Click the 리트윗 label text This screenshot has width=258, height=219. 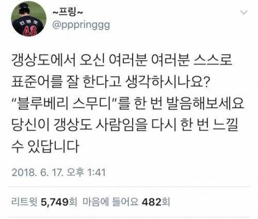tap(24, 202)
